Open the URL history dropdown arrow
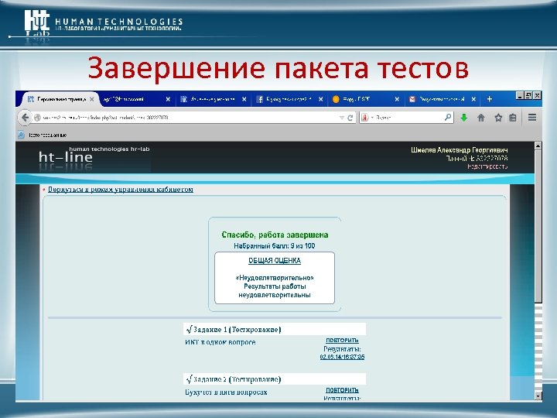 pos(341,118)
